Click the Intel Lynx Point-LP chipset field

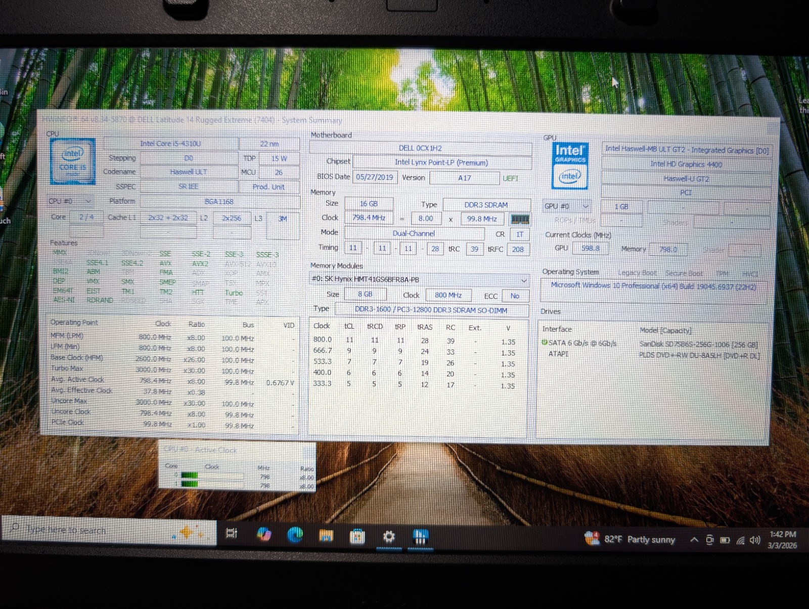[x=441, y=162]
